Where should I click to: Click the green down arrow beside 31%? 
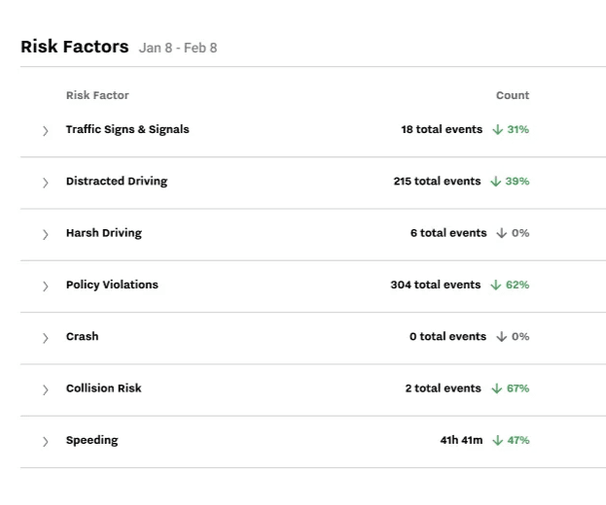497,129
